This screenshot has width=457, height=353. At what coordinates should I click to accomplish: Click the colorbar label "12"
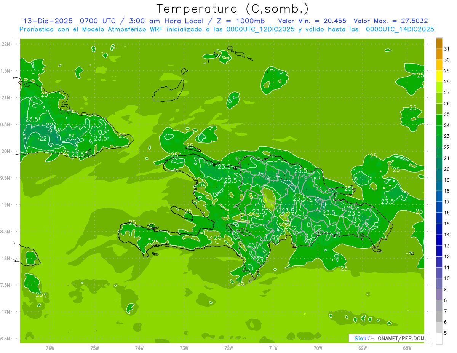(447, 257)
